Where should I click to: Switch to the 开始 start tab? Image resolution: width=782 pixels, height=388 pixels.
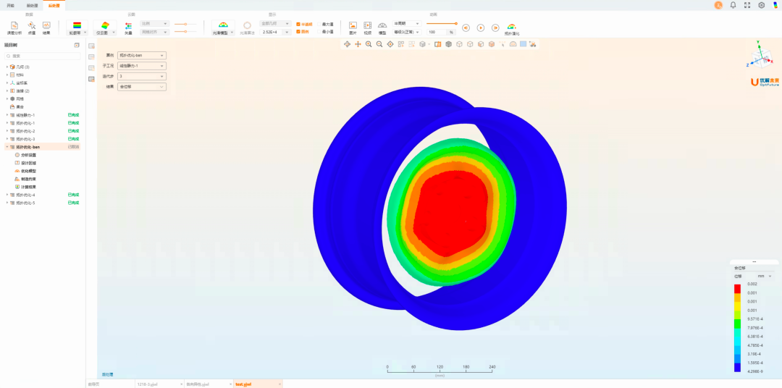point(10,5)
